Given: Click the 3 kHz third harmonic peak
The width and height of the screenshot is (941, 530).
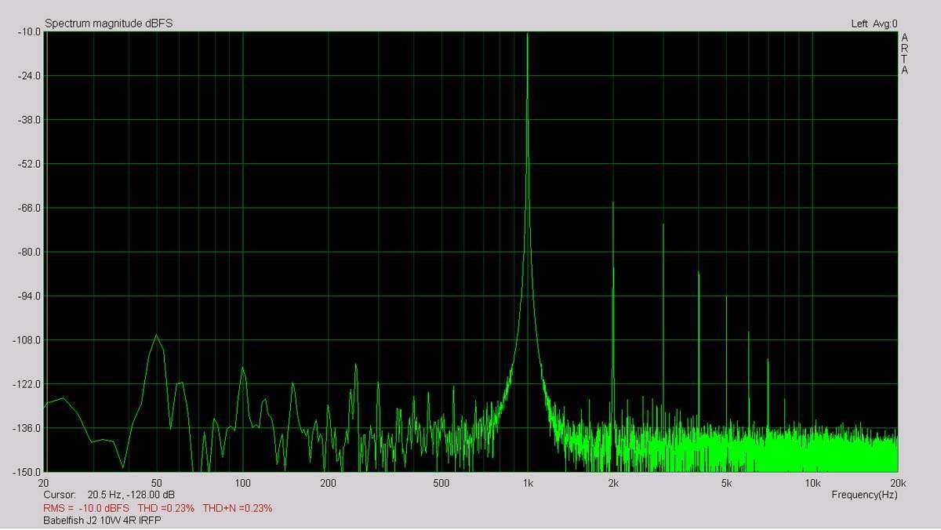Looking at the screenshot, I should coord(663,226).
